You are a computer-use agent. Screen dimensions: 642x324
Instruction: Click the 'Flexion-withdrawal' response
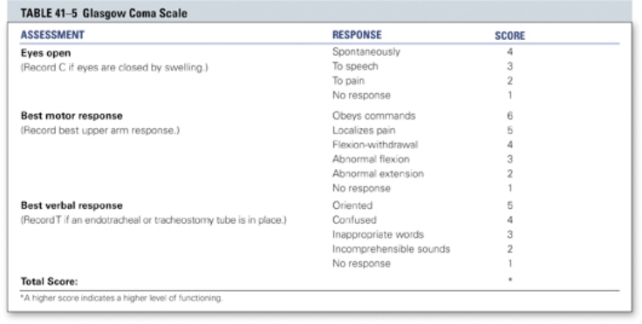pyautogui.click(x=375, y=145)
